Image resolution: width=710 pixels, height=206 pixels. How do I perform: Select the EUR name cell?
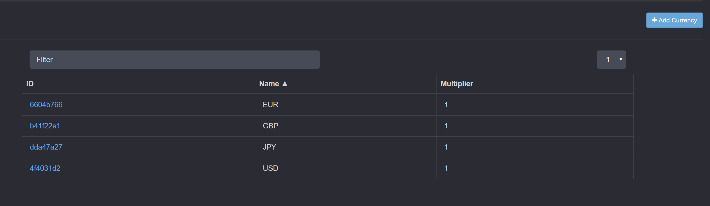click(x=271, y=105)
